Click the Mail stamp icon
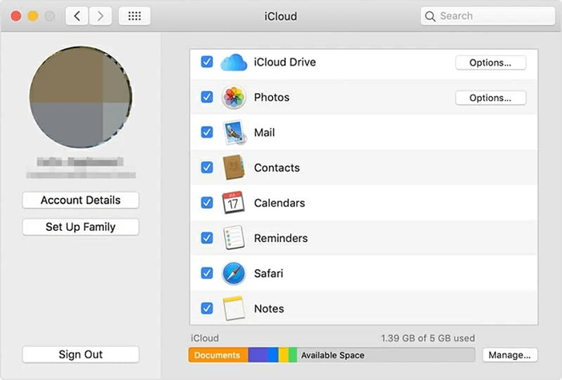562x380 pixels. click(x=234, y=132)
